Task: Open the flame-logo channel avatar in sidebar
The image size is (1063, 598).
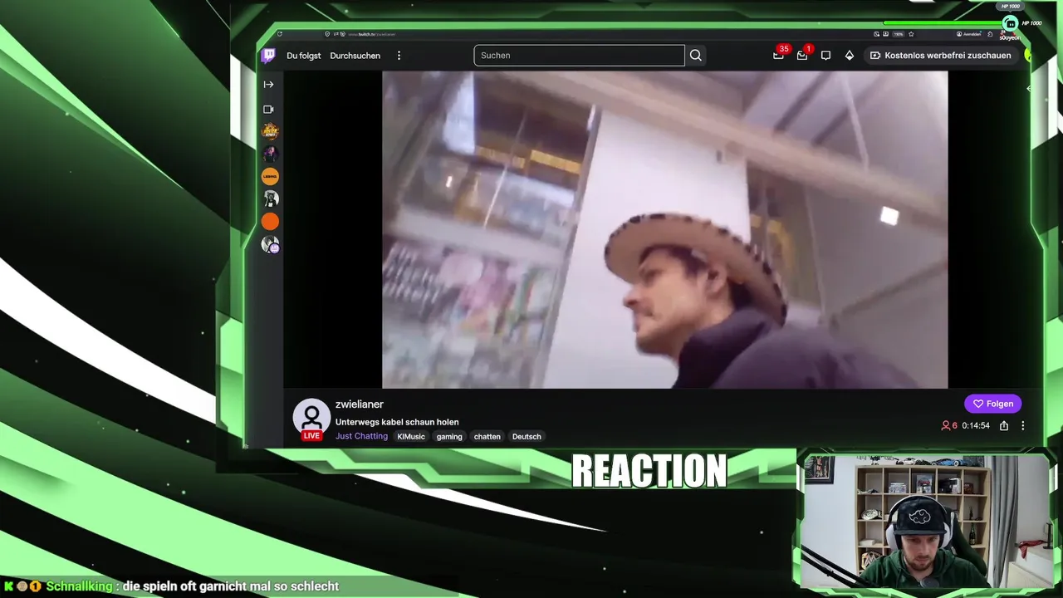Action: 270,131
